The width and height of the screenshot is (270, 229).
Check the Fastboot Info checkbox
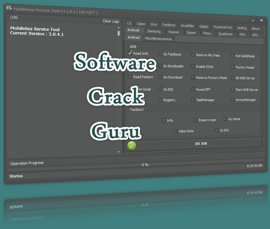tap(164, 120)
